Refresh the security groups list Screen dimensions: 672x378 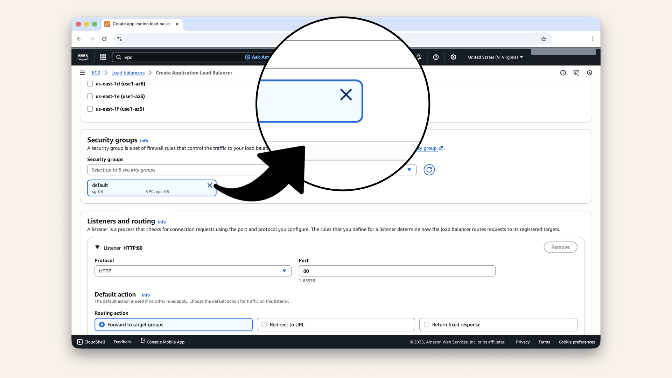(x=429, y=170)
